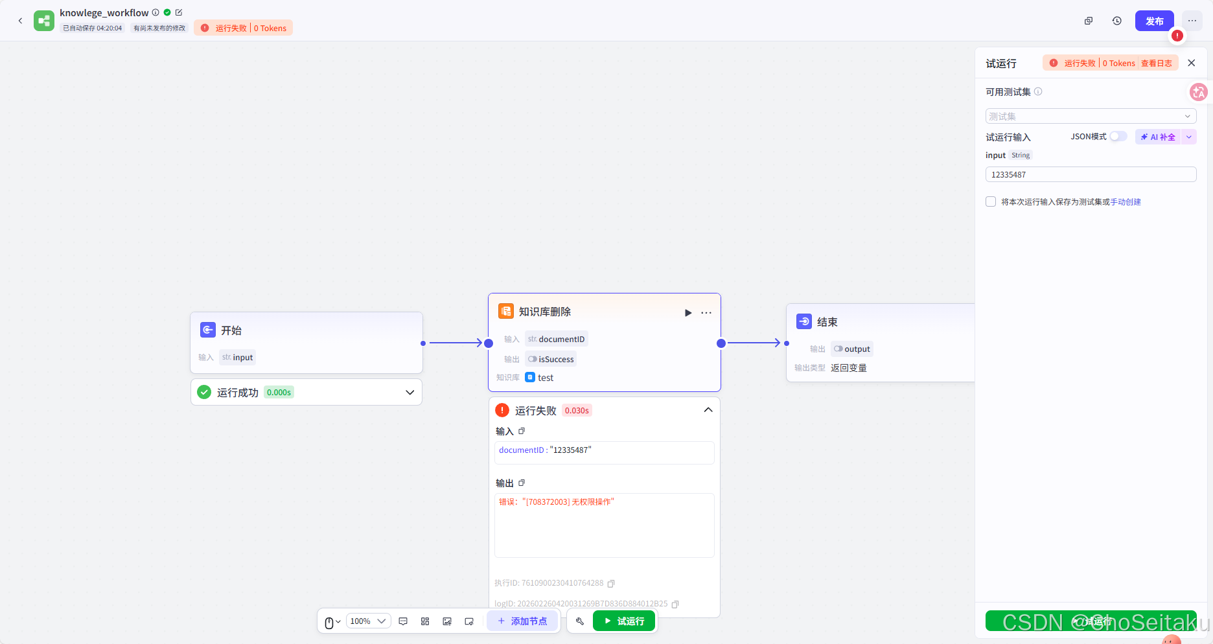The image size is (1213, 644).
Task: Click the error message text 无权限操作
Action: click(x=557, y=501)
